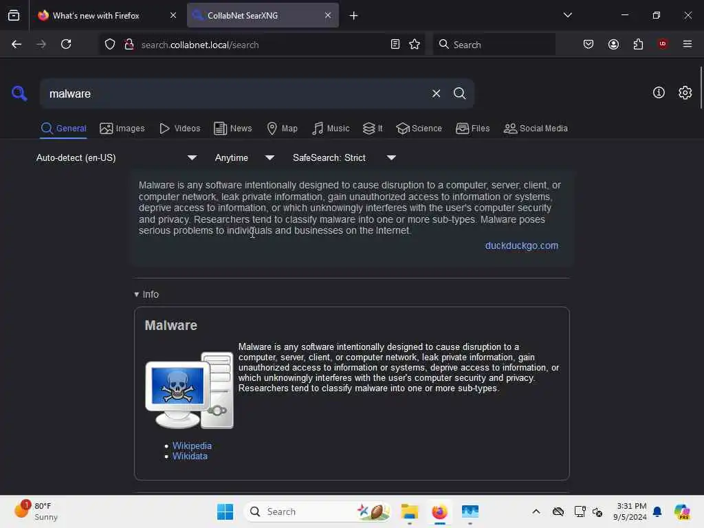This screenshot has width=704, height=528.
Task: Go back to the previous page
Action: 16,45
